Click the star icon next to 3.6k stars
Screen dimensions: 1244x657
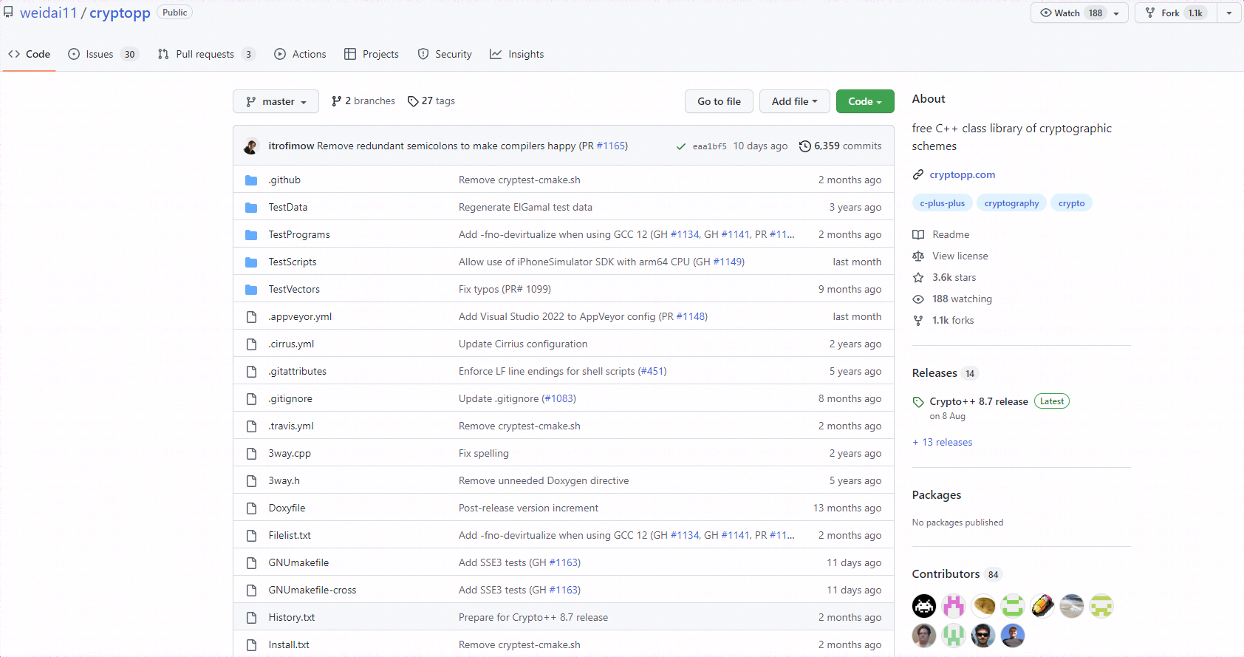point(918,278)
